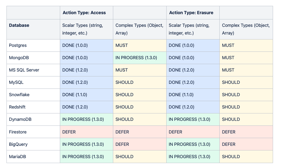This screenshot has width=286, height=168.
Task: Click Postgres Access scalar DONE (1.0.0) cell
Action: click(x=86, y=45)
